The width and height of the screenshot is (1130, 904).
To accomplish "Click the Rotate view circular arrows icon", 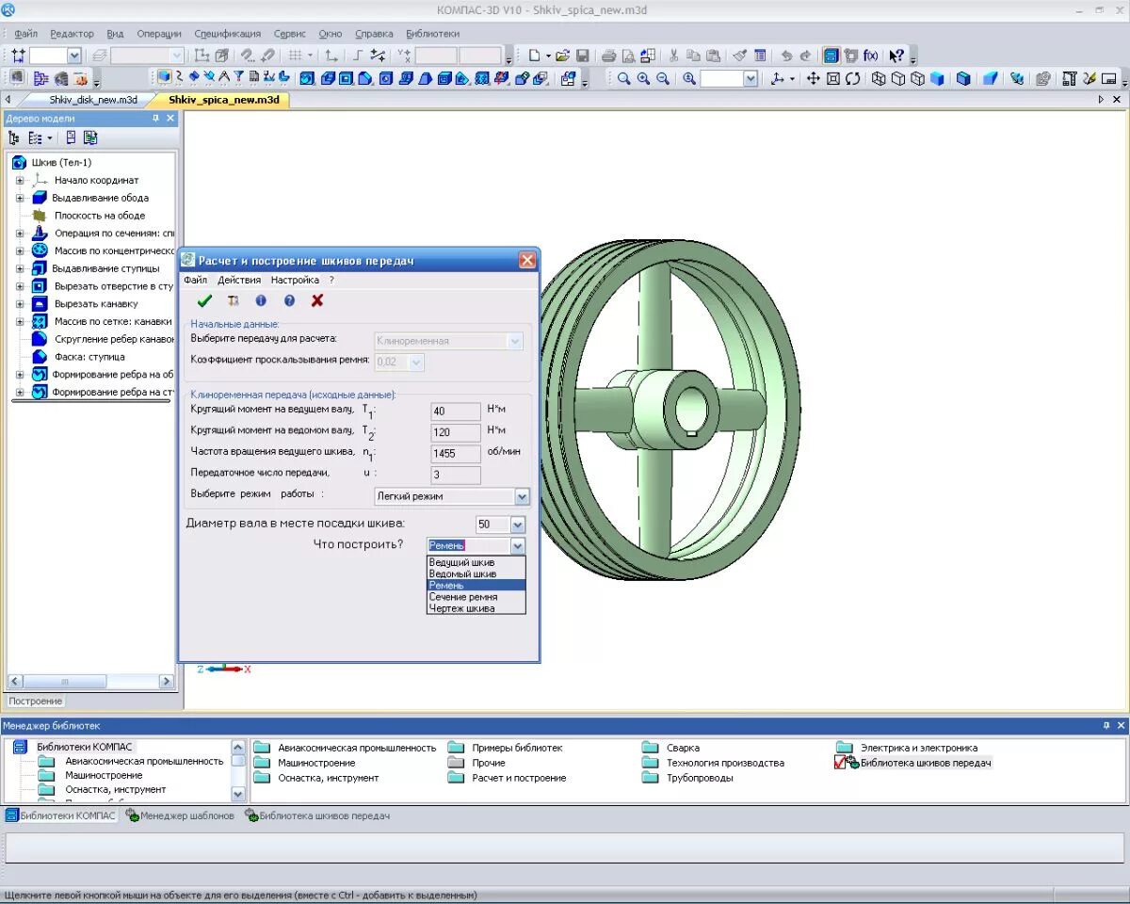I will (852, 79).
